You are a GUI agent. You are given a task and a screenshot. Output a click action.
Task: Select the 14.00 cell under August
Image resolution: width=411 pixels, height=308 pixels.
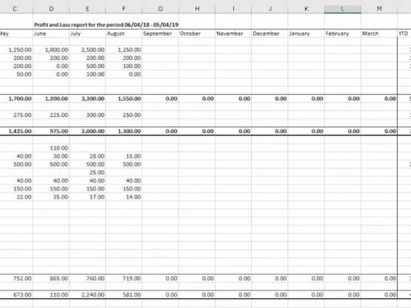(x=124, y=197)
